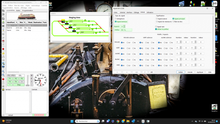Screen dimensions: 220x124
Task: Click the locomotive speed slider handle
Action: coord(28,85)
